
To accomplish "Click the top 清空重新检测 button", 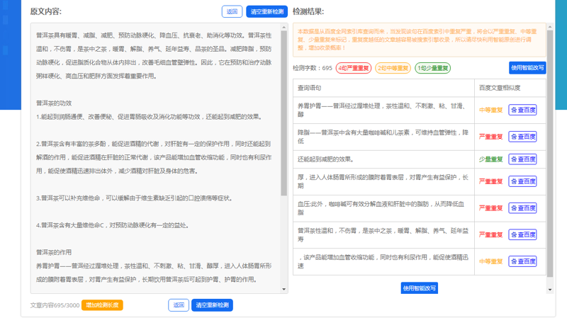I will click(267, 11).
